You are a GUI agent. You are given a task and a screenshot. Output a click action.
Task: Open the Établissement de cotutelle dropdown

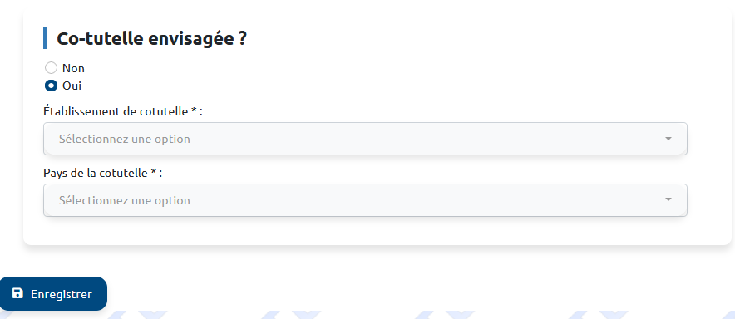coord(365,139)
